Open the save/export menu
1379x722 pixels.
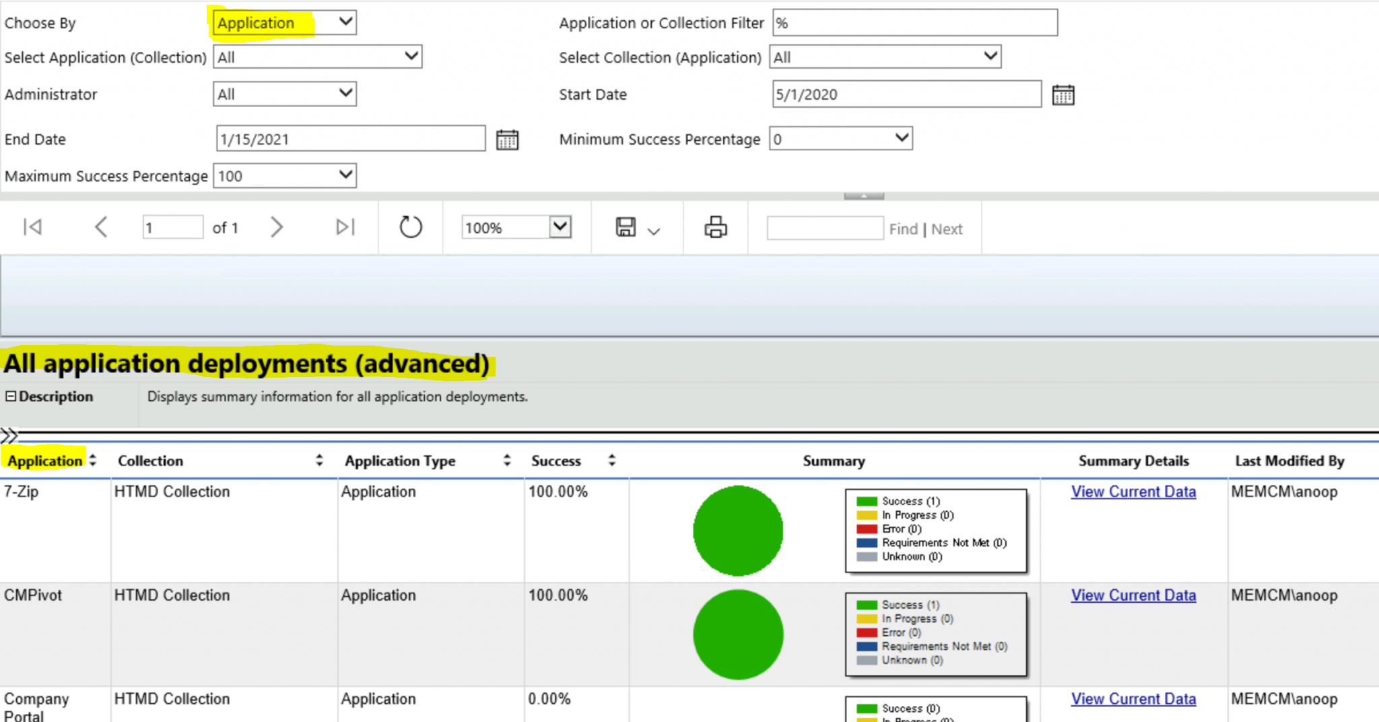636,228
